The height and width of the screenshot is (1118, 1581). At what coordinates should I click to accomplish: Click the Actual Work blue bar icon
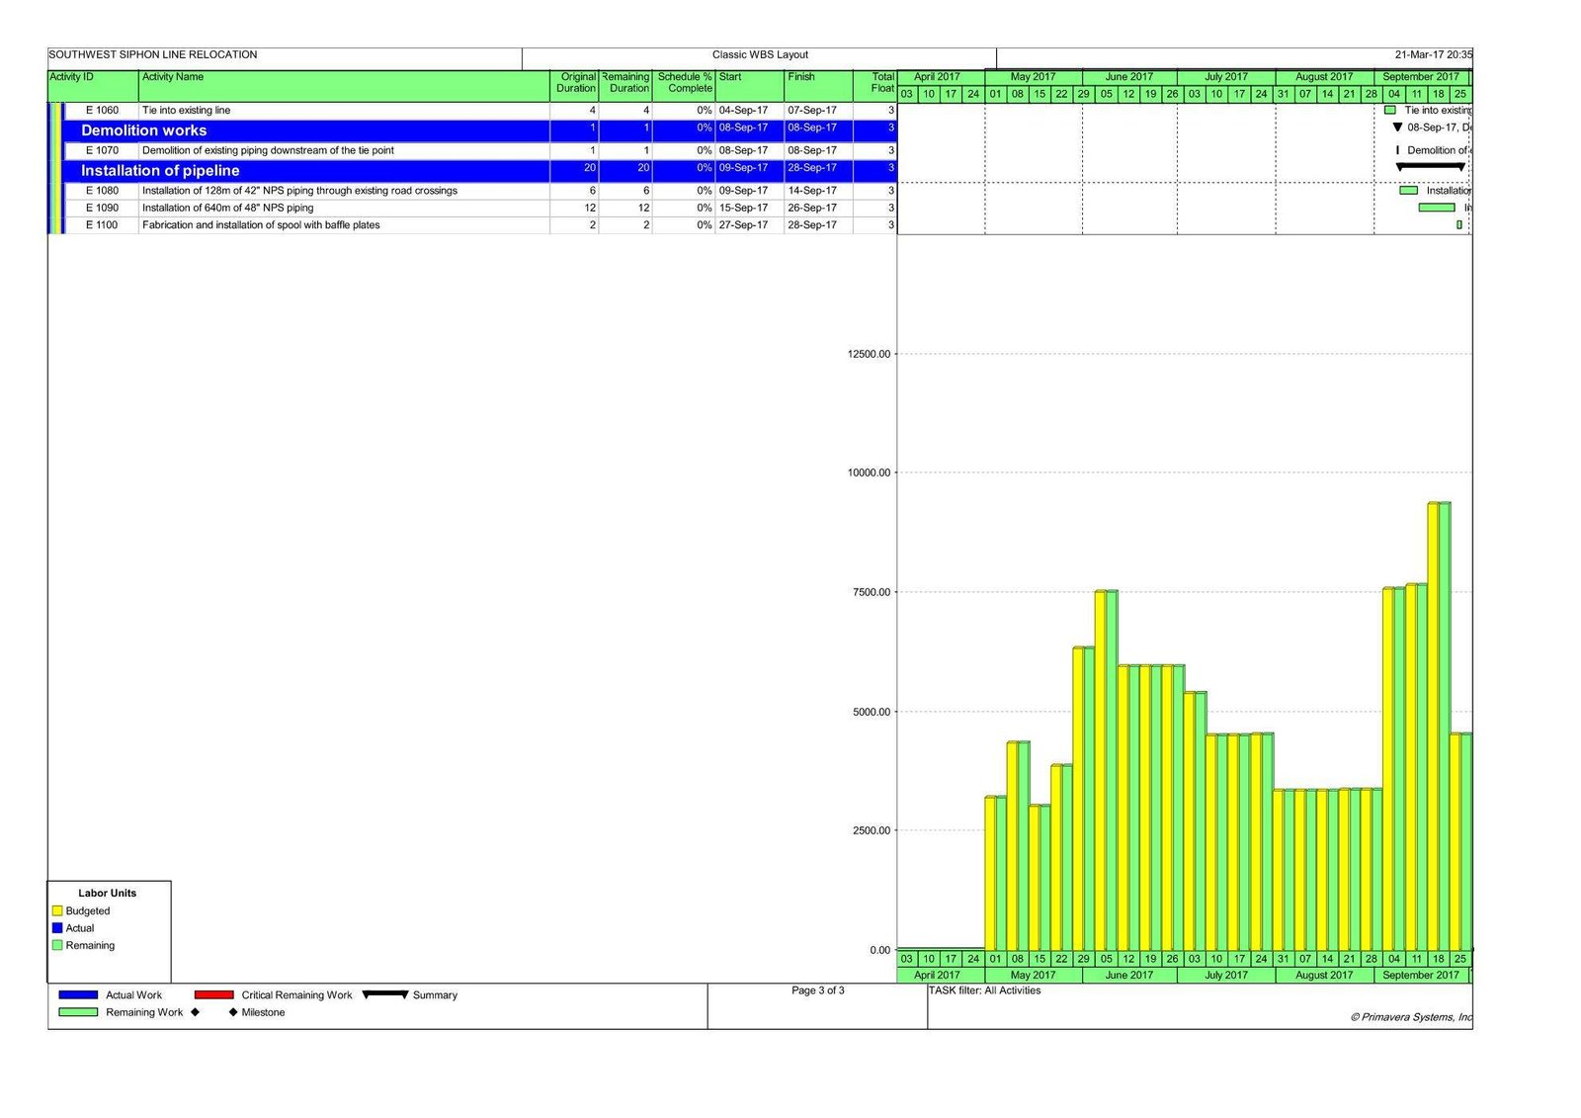tap(78, 994)
